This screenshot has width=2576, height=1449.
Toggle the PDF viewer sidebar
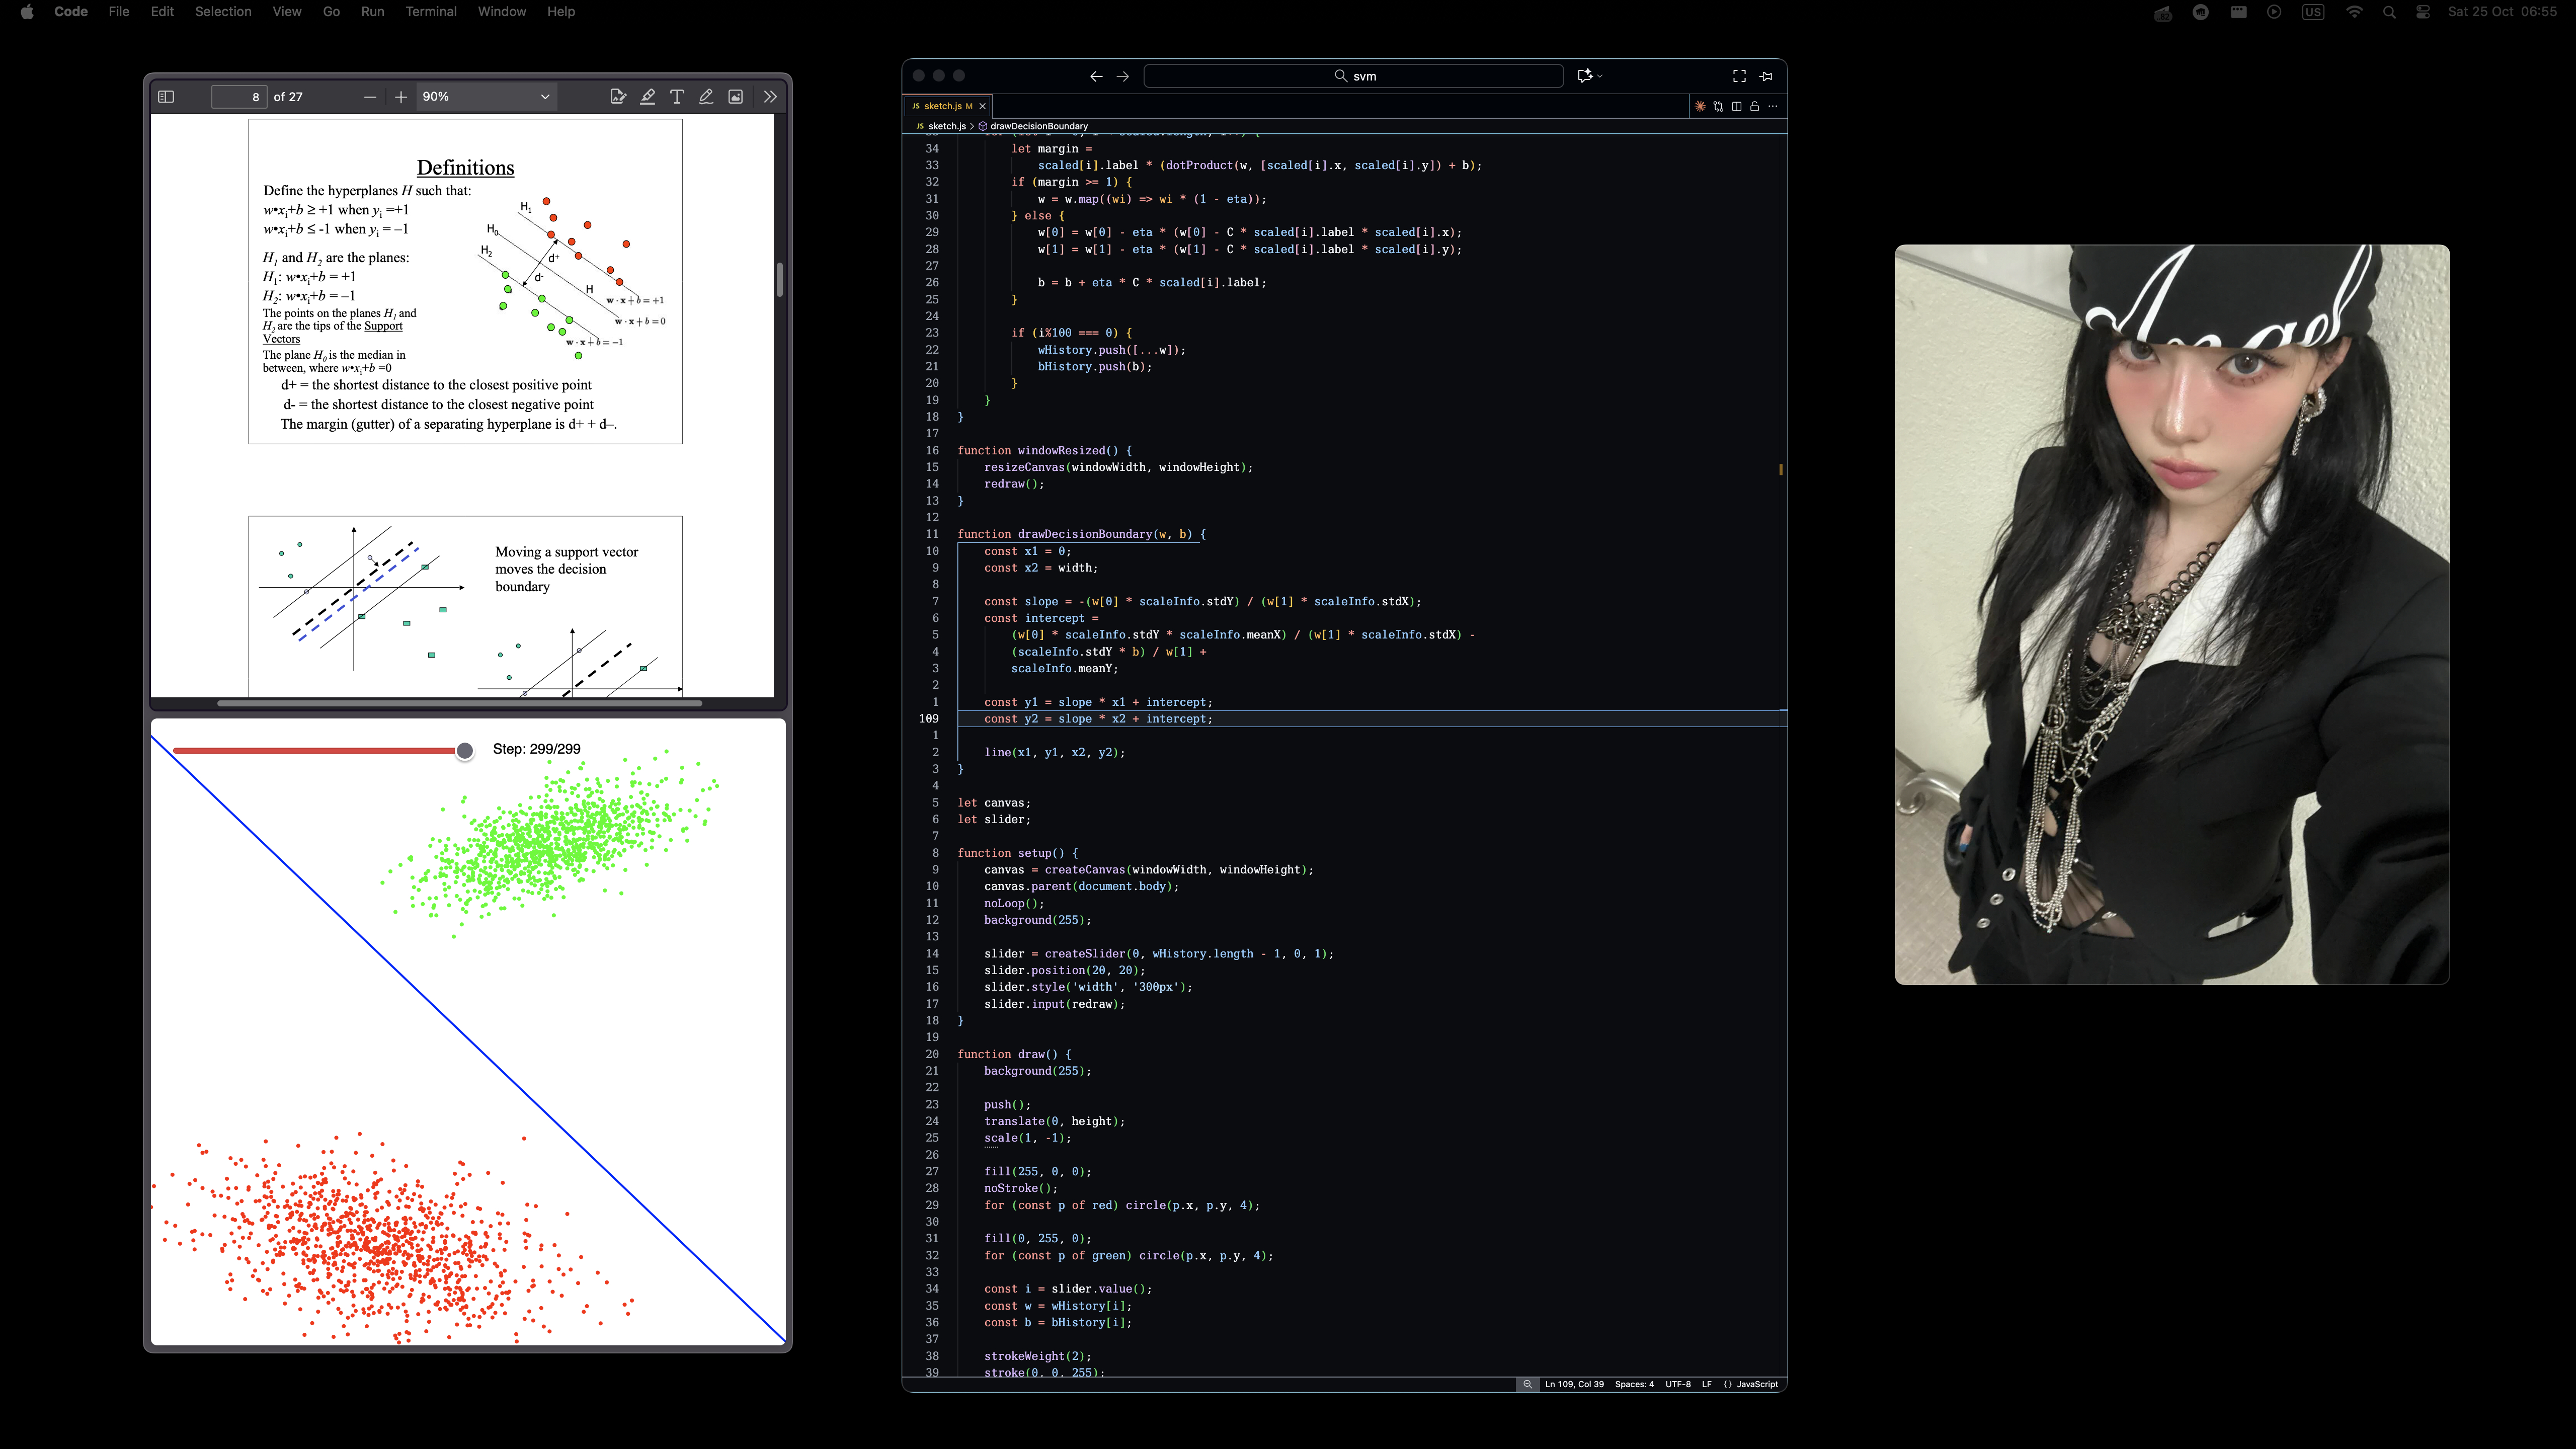point(166,97)
